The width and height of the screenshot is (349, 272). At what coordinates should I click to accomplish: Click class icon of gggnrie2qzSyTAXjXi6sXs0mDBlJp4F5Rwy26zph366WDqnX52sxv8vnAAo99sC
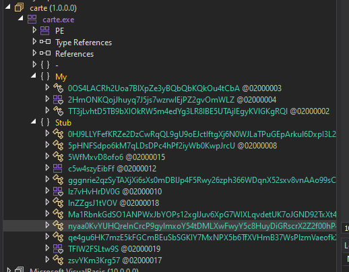(58, 180)
